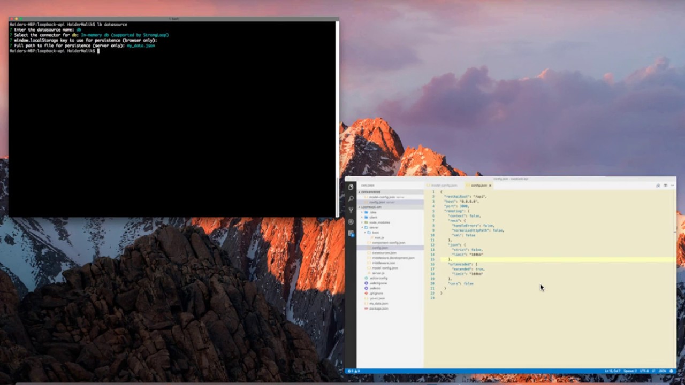Viewport: 685px width, 385px height.
Task: Expand the node_modules folder
Action: pos(379,222)
